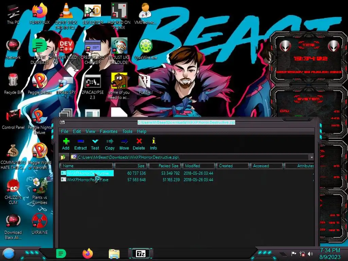Open File Explorer from the taskbar
Viewport: 348px width, 261px height.
pos(114,254)
